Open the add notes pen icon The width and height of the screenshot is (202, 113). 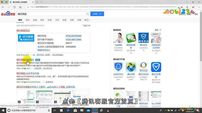(x=187, y=7)
